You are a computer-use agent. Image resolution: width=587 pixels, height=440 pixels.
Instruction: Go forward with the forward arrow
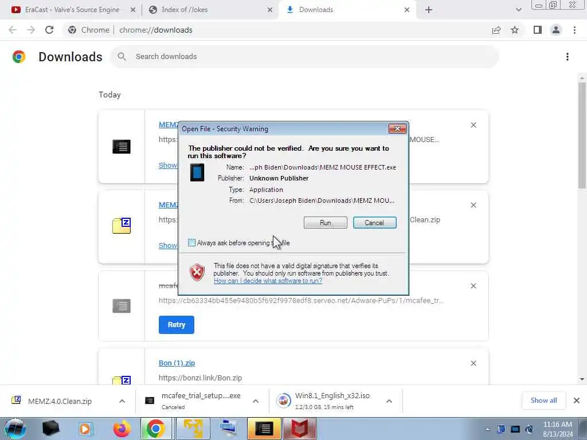pyautogui.click(x=31, y=30)
